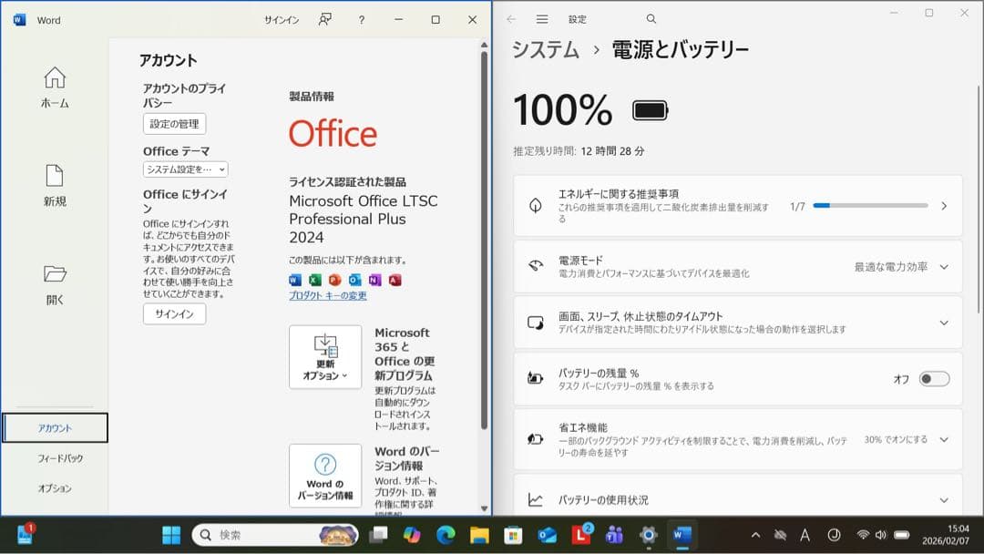Image resolution: width=984 pixels, height=554 pixels.
Task: Click the OneNote icon in product list
Action: click(375, 280)
